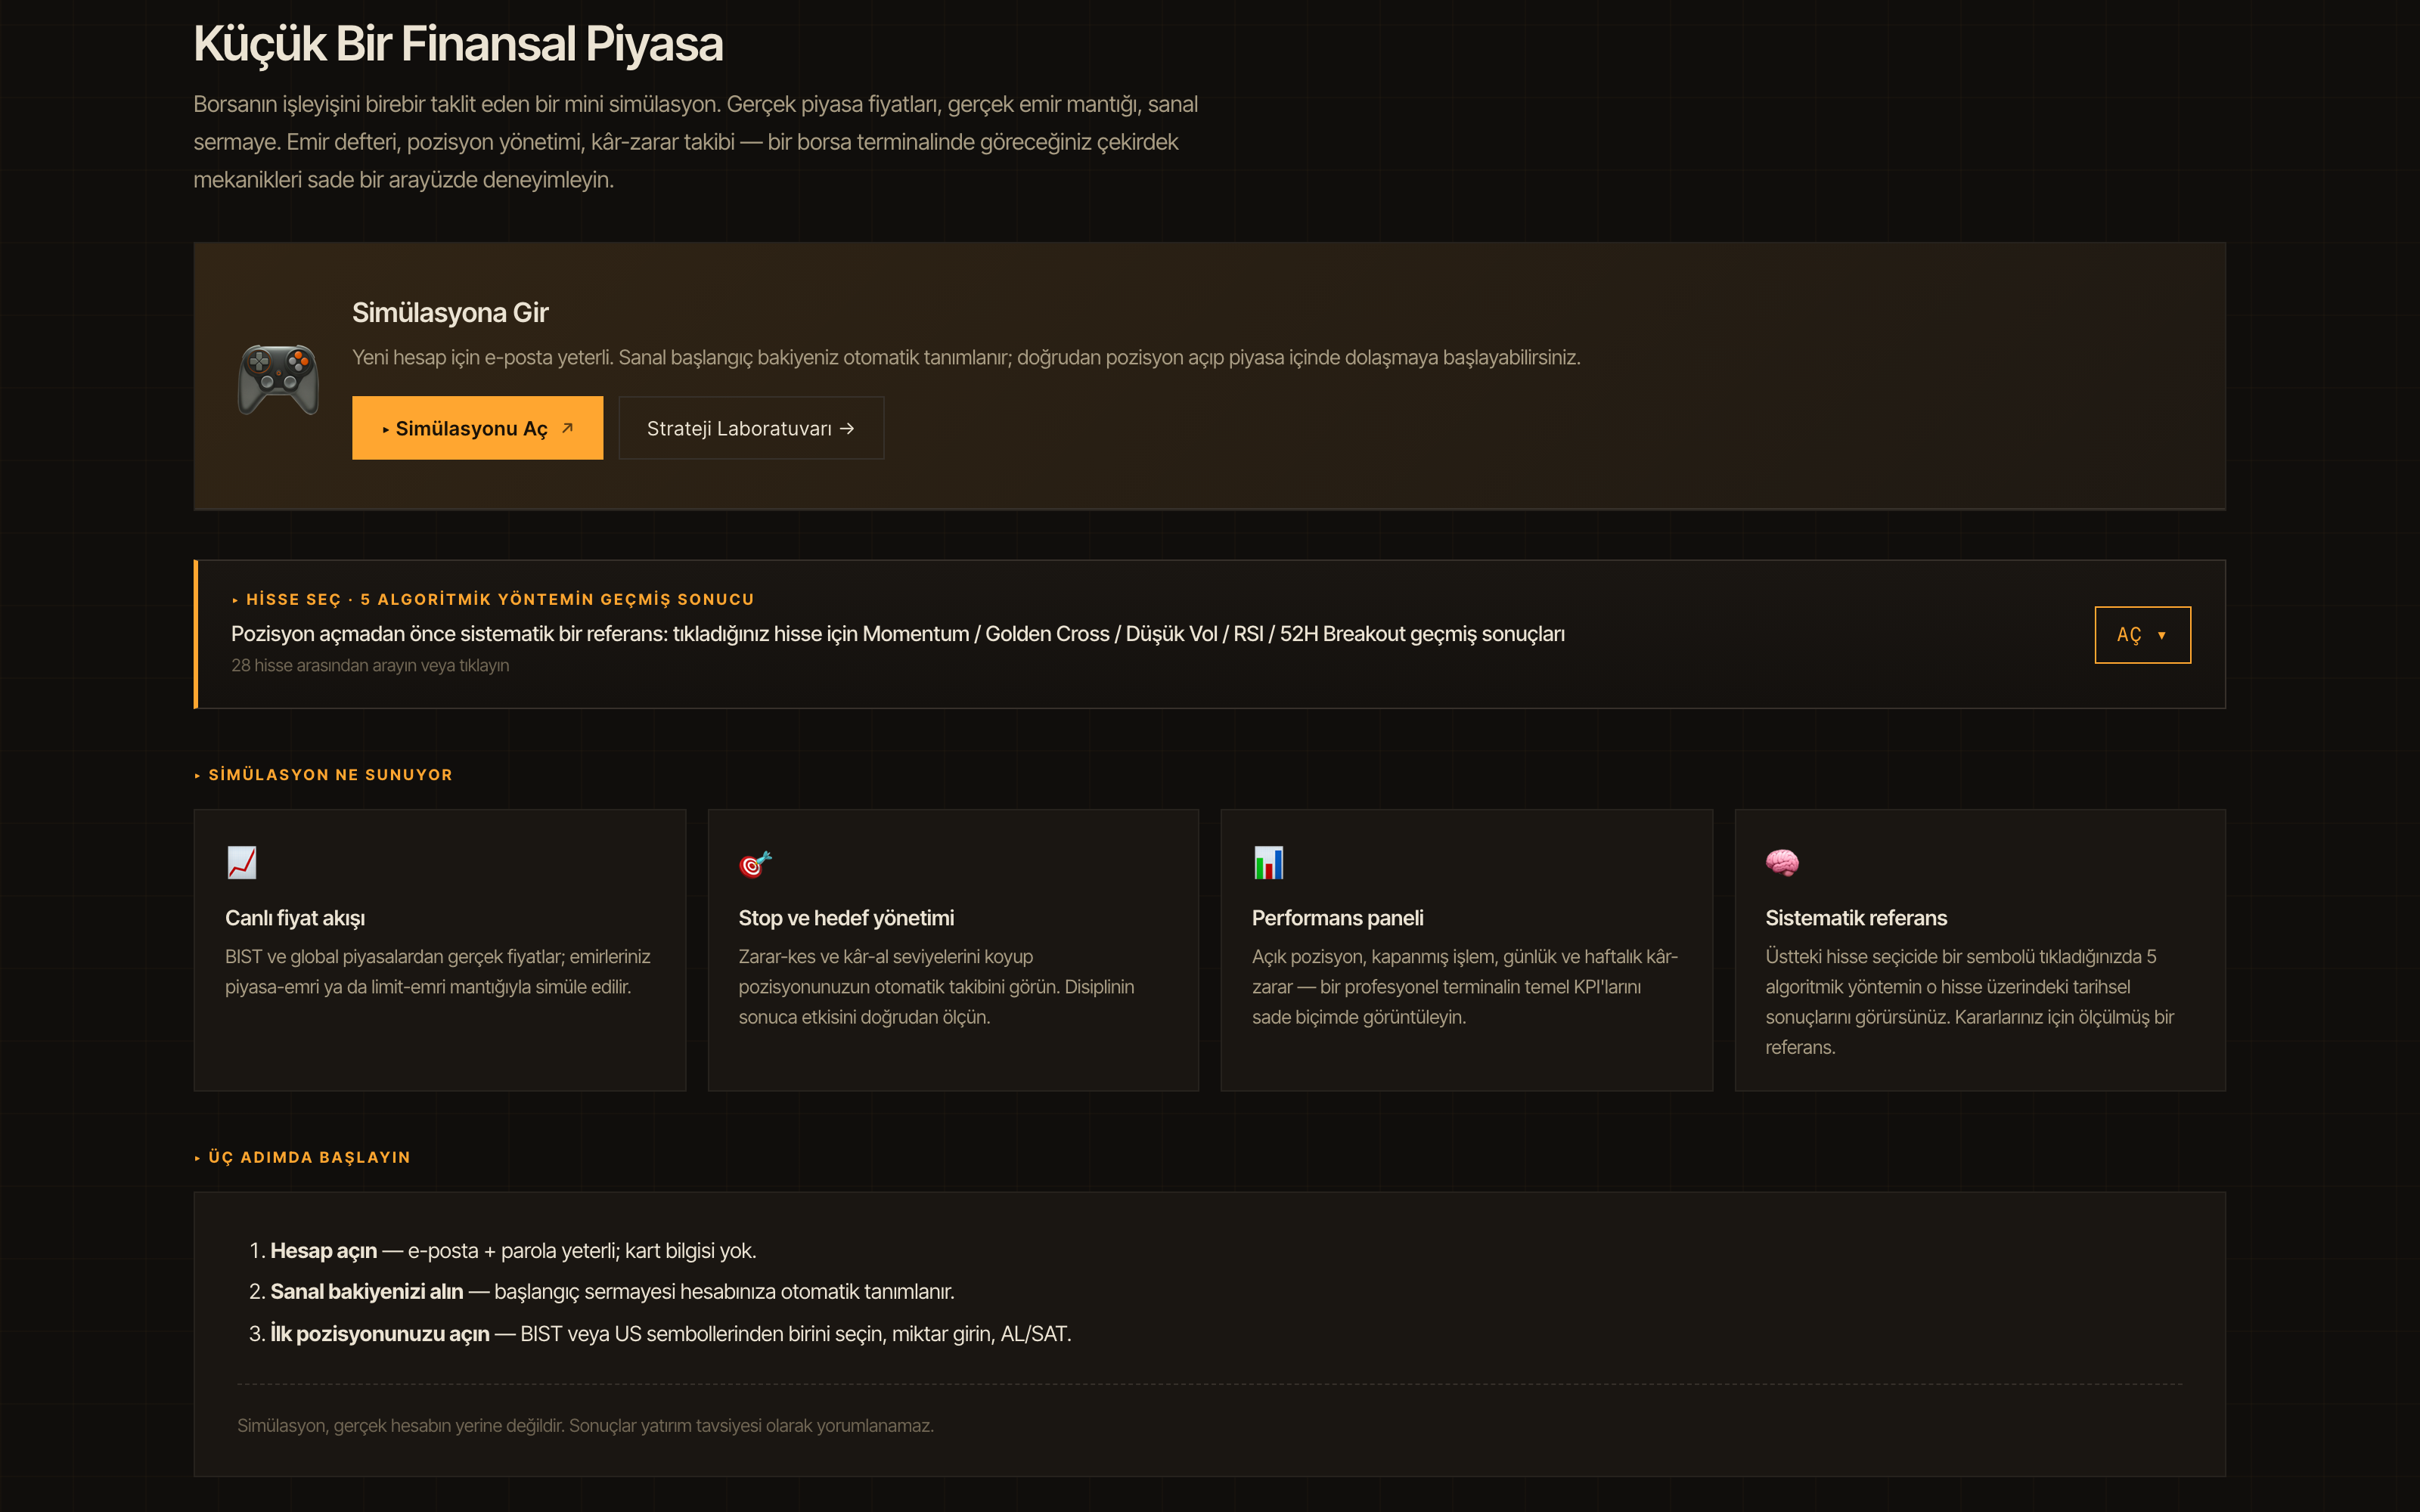Image resolution: width=2420 pixels, height=1512 pixels.
Task: Click the dart target icon for Stop ve hedef
Action: click(755, 863)
